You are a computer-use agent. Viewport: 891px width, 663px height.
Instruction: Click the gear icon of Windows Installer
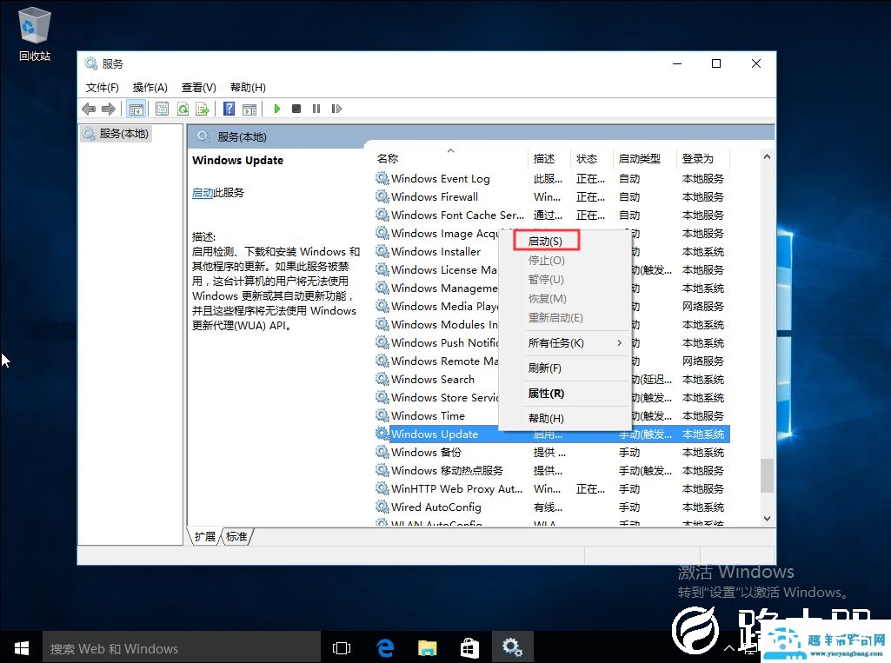pyautogui.click(x=382, y=251)
